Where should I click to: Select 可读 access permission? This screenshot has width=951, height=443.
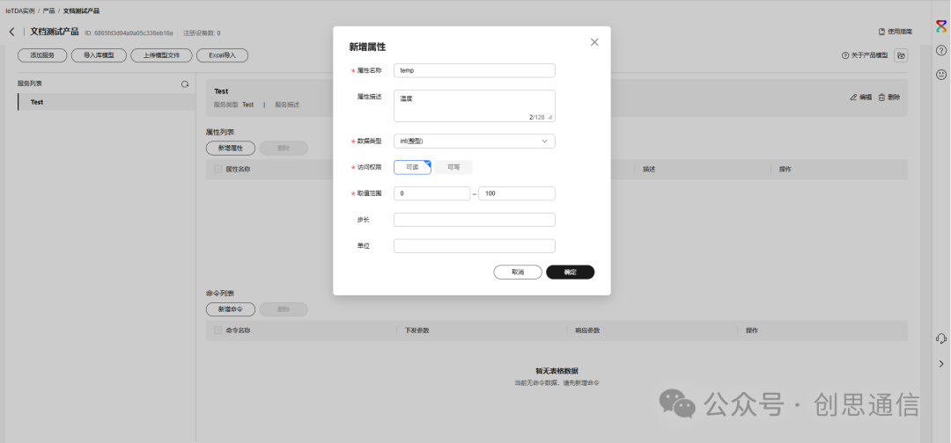(412, 167)
